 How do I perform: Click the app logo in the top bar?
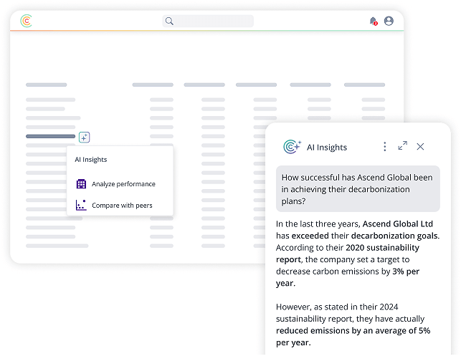(x=27, y=21)
